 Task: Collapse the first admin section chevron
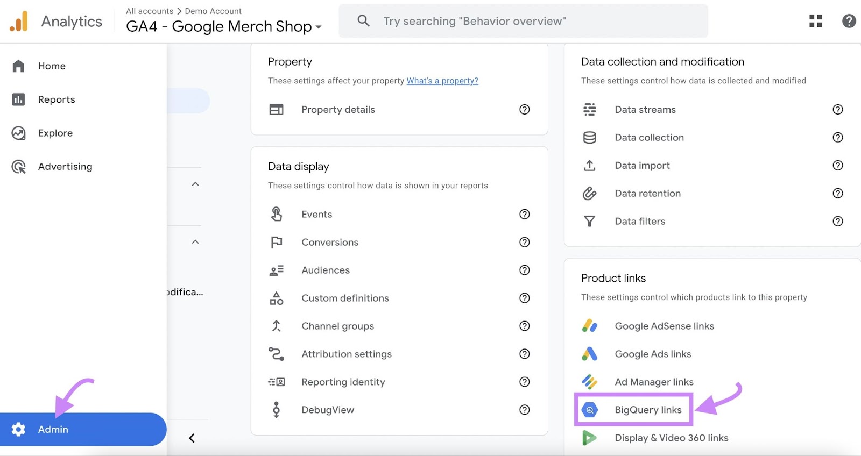click(195, 184)
